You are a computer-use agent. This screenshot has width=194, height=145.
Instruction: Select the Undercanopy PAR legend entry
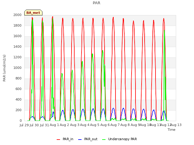click(x=119, y=139)
